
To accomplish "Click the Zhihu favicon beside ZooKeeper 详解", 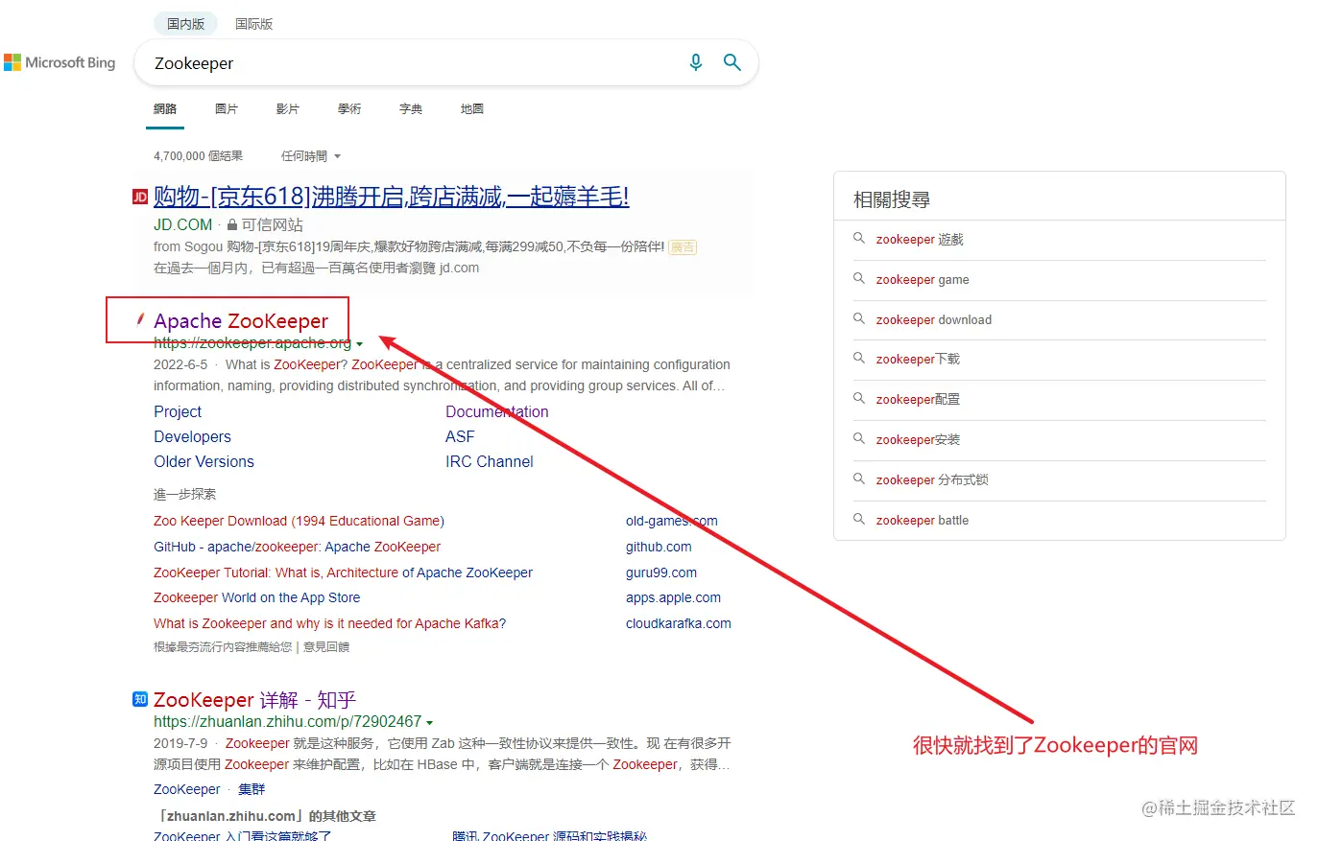I will [x=140, y=699].
